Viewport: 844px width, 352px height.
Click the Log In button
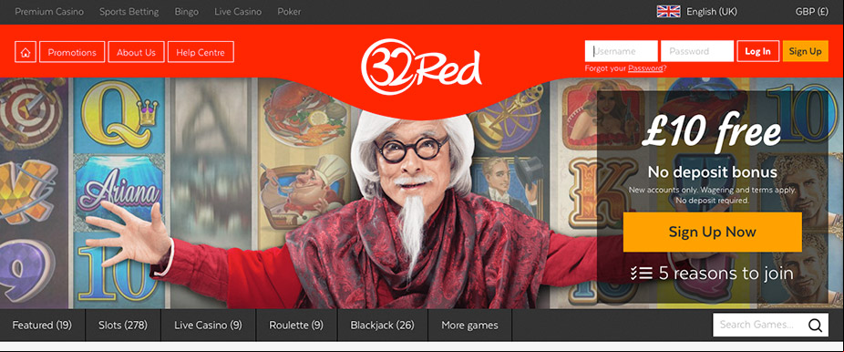click(758, 51)
